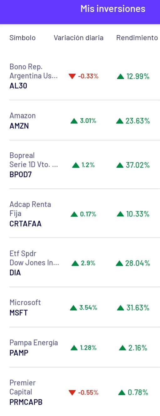Click the red down arrow for AL30
This screenshot has width=160, height=416.
[x=72, y=76]
